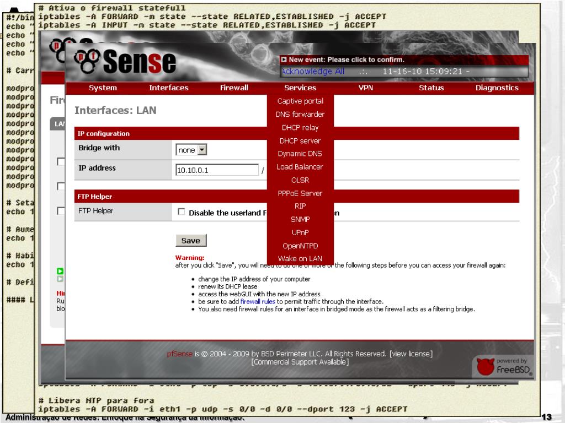Open Commercial Support Available link
This screenshot has height=423, width=565.
pos(300,362)
